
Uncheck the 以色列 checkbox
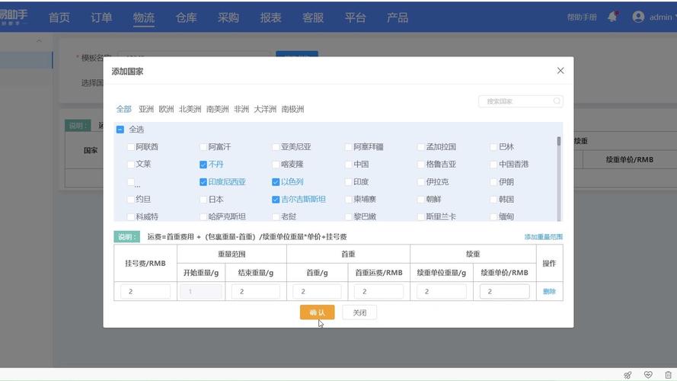276,182
